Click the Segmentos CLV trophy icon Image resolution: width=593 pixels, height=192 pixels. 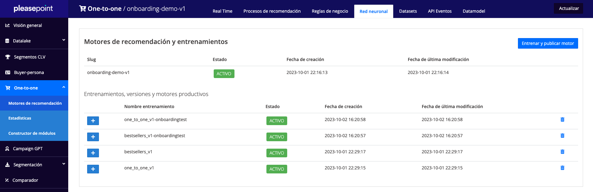8,57
